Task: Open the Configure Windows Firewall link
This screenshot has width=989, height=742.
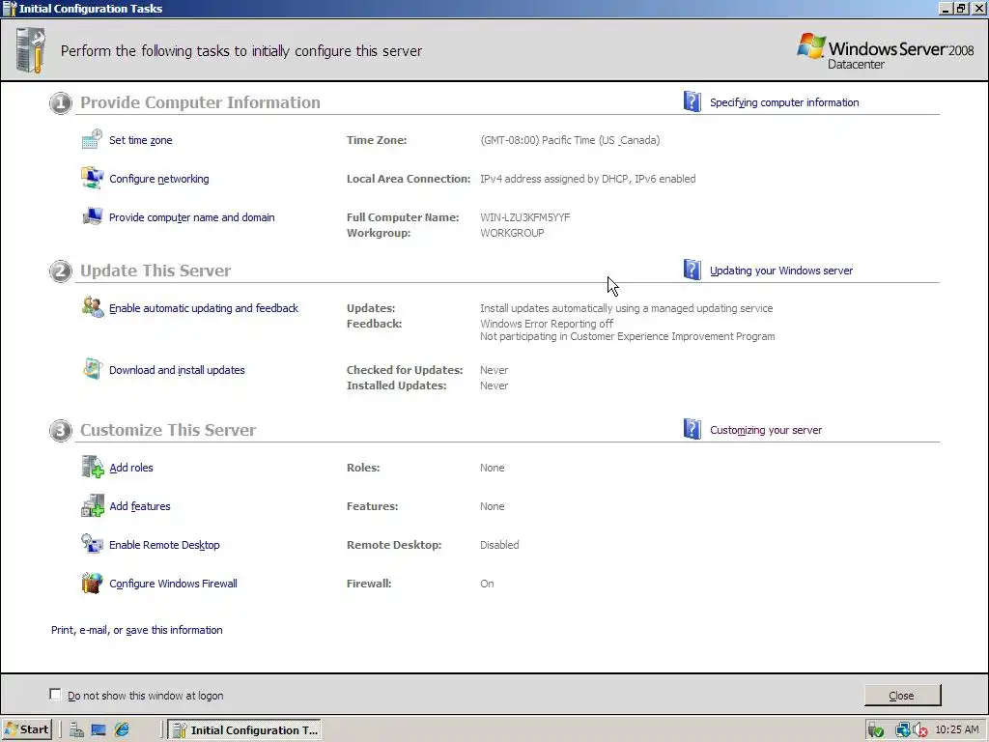Action: click(174, 584)
